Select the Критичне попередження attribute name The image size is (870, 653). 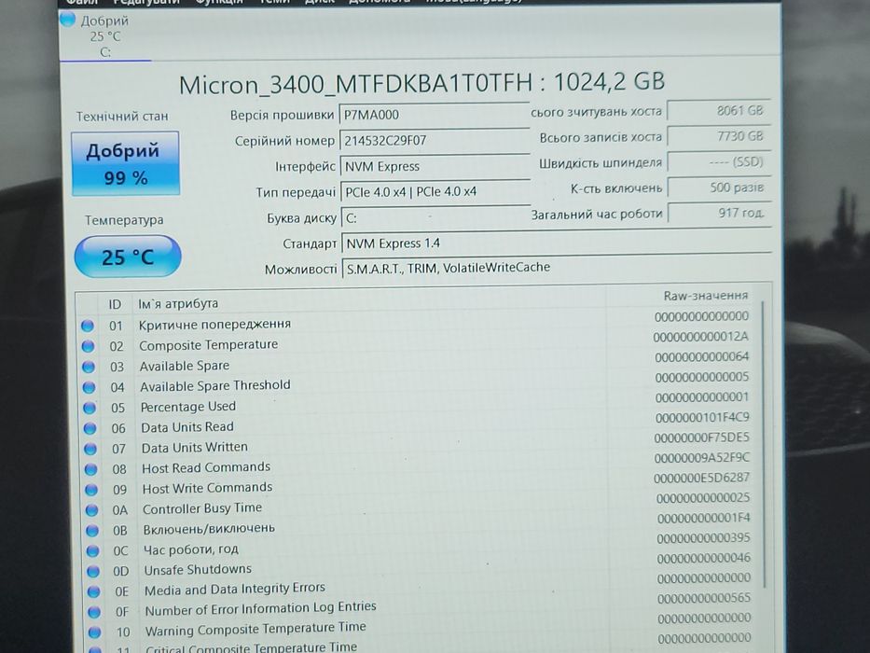pyautogui.click(x=214, y=325)
